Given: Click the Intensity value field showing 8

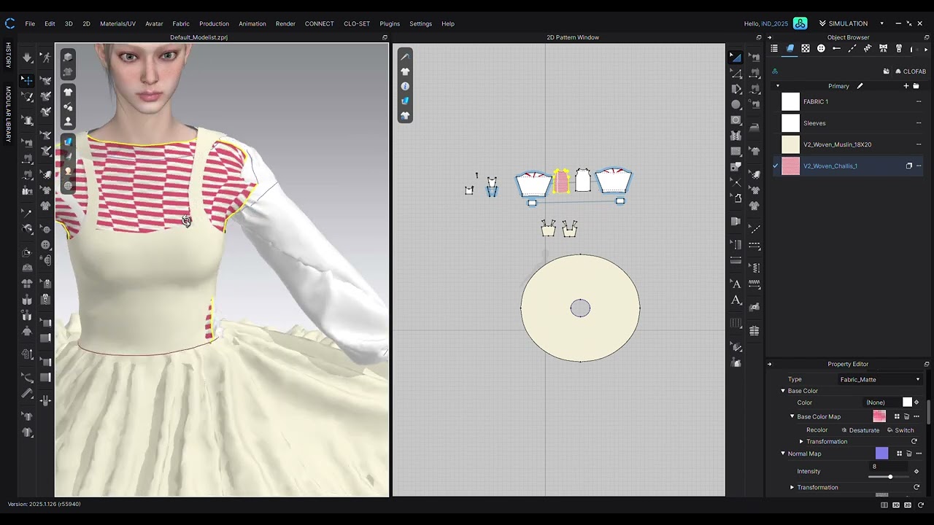Looking at the screenshot, I should pos(889,467).
